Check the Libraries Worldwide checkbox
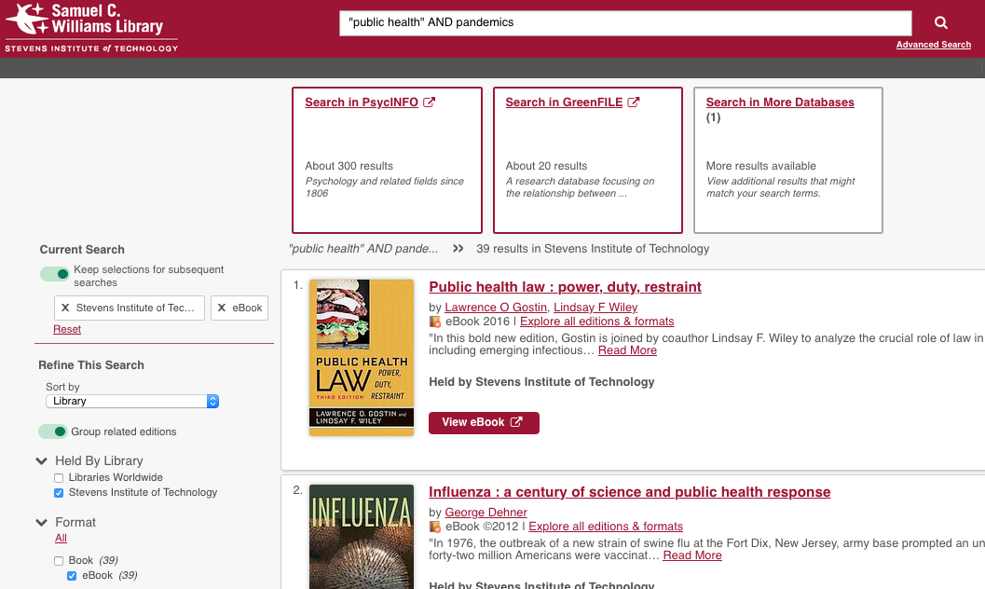Screen dimensions: 985x589 pyautogui.click(x=59, y=478)
